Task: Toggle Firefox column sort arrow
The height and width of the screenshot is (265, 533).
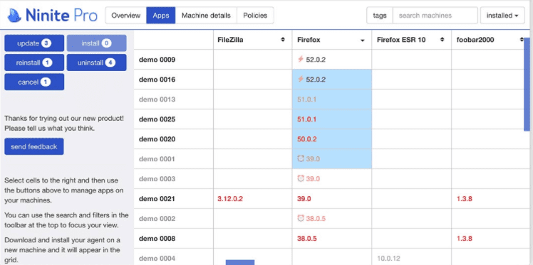Action: pos(363,40)
